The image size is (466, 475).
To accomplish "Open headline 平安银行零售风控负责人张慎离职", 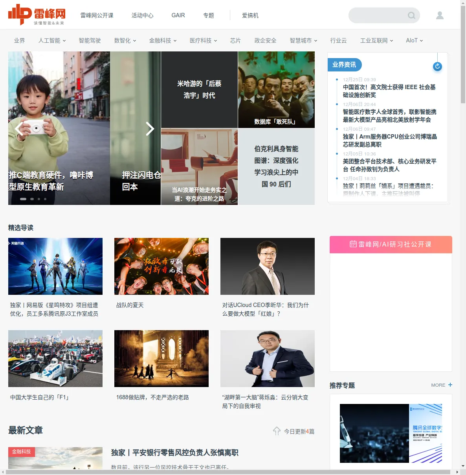I will (174, 453).
